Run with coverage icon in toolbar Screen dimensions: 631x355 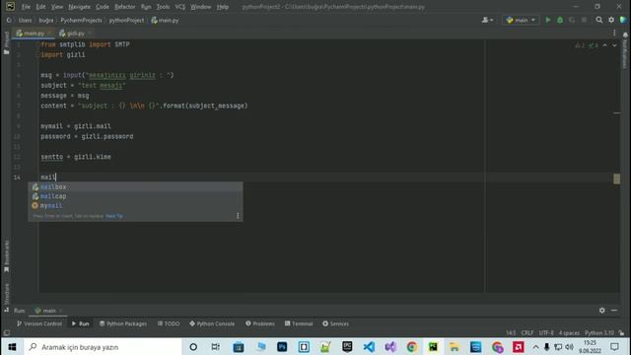pyautogui.click(x=572, y=20)
